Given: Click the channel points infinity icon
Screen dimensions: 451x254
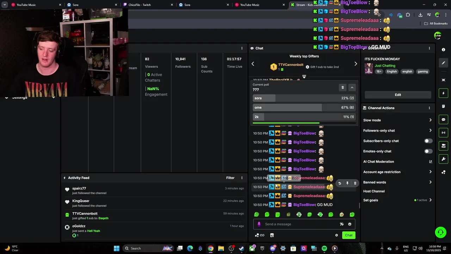Looking at the screenshot, I should point(260,235).
